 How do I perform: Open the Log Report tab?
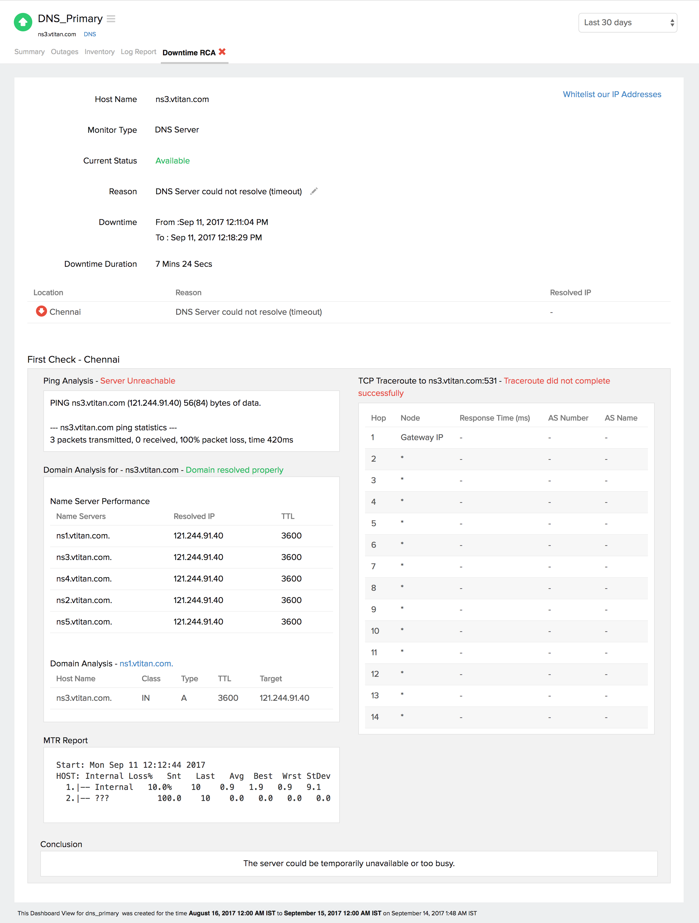(x=138, y=52)
